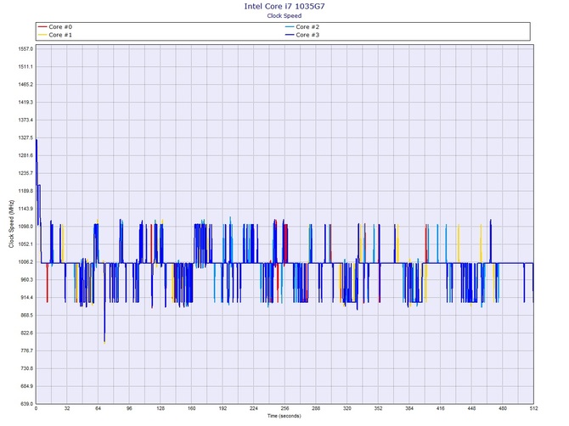
Task: Click the 320 tick on time axis
Action: 347,408
